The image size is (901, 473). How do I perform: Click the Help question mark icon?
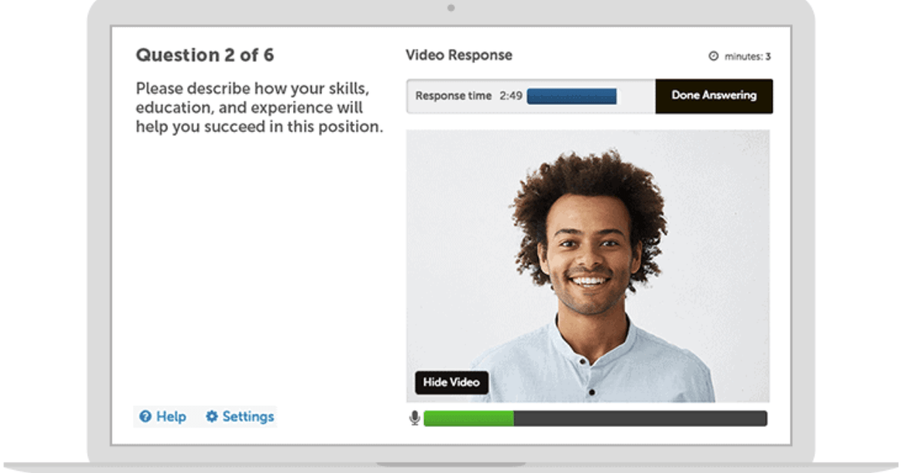[146, 417]
